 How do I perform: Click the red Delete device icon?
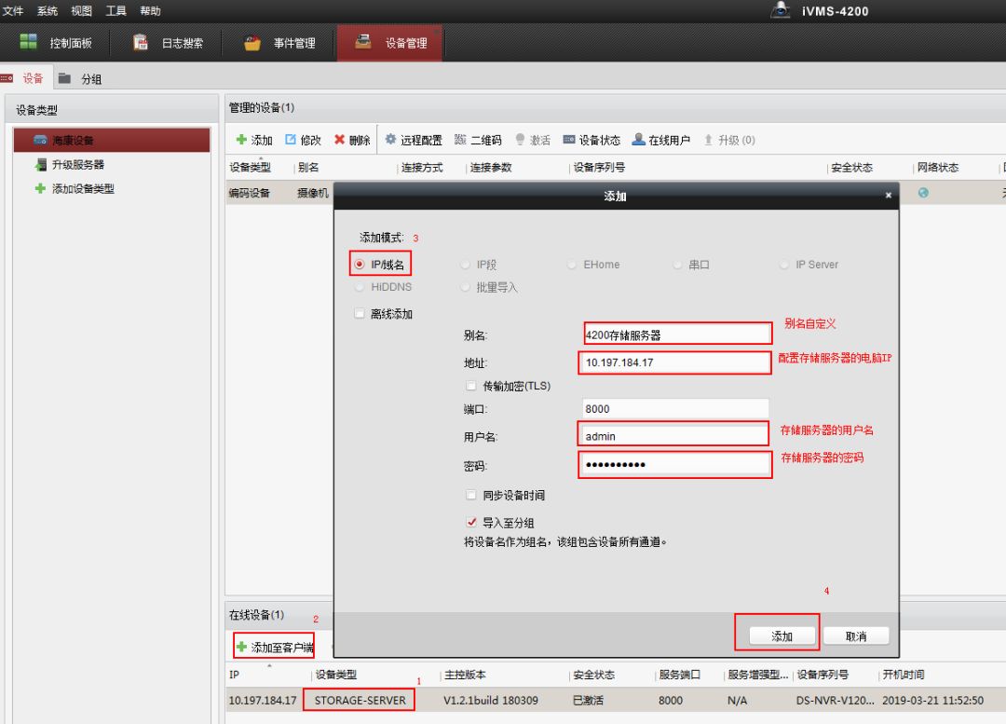click(340, 141)
